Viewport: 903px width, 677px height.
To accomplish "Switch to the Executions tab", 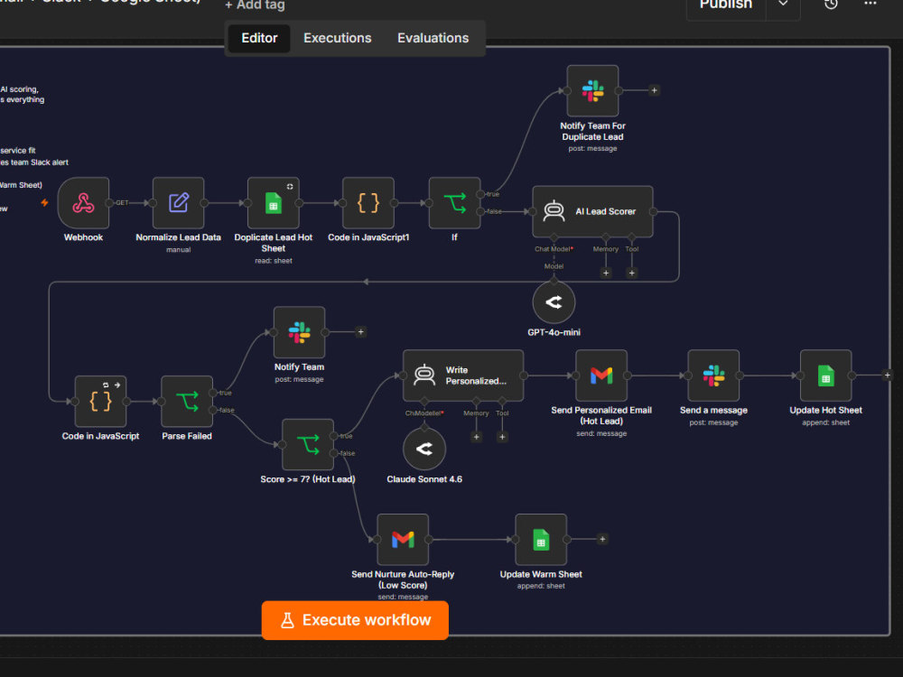I will [338, 38].
